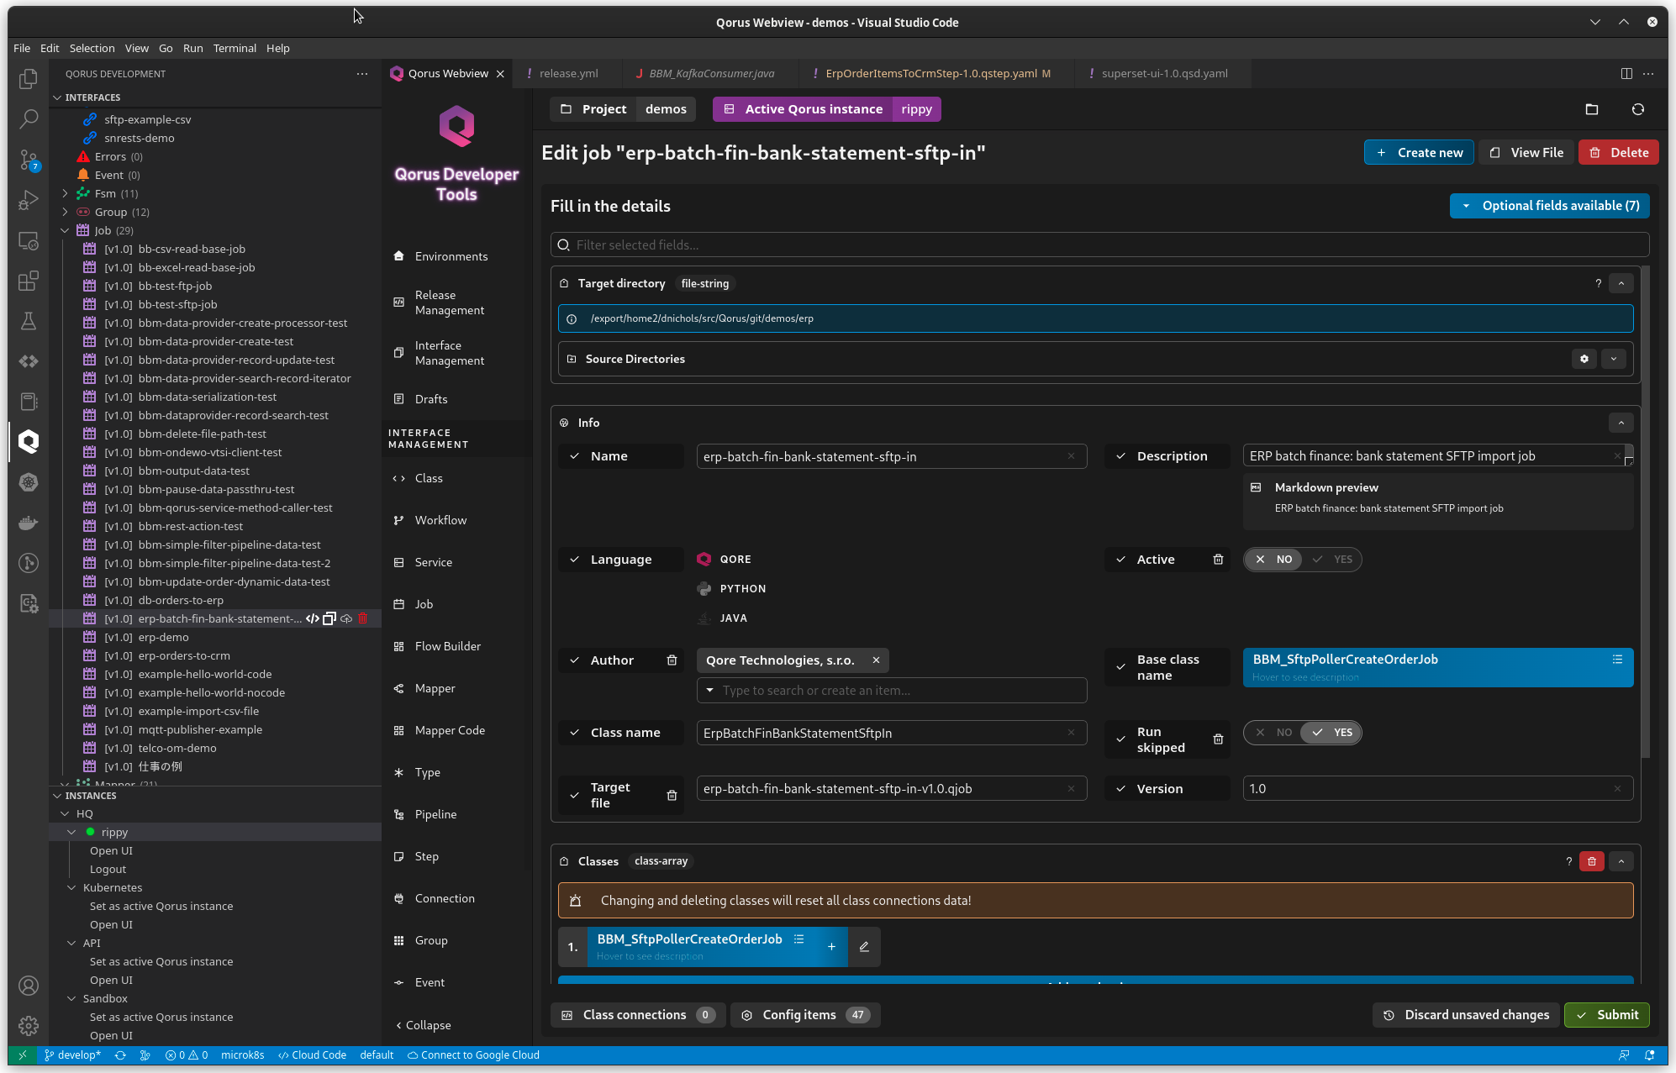Open the Search view in activity bar
The width and height of the screenshot is (1676, 1073).
click(x=29, y=118)
